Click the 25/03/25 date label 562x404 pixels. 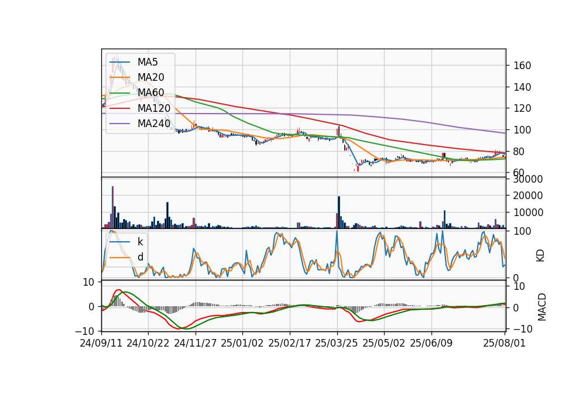pyautogui.click(x=337, y=343)
